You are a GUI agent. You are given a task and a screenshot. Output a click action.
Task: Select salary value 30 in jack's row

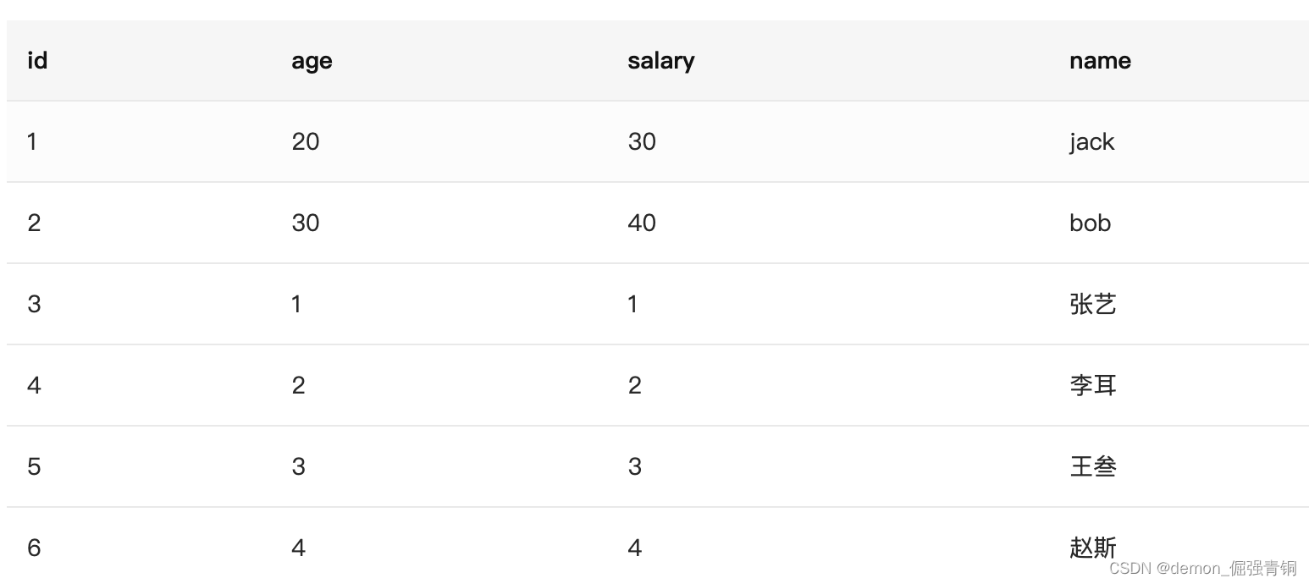click(642, 141)
